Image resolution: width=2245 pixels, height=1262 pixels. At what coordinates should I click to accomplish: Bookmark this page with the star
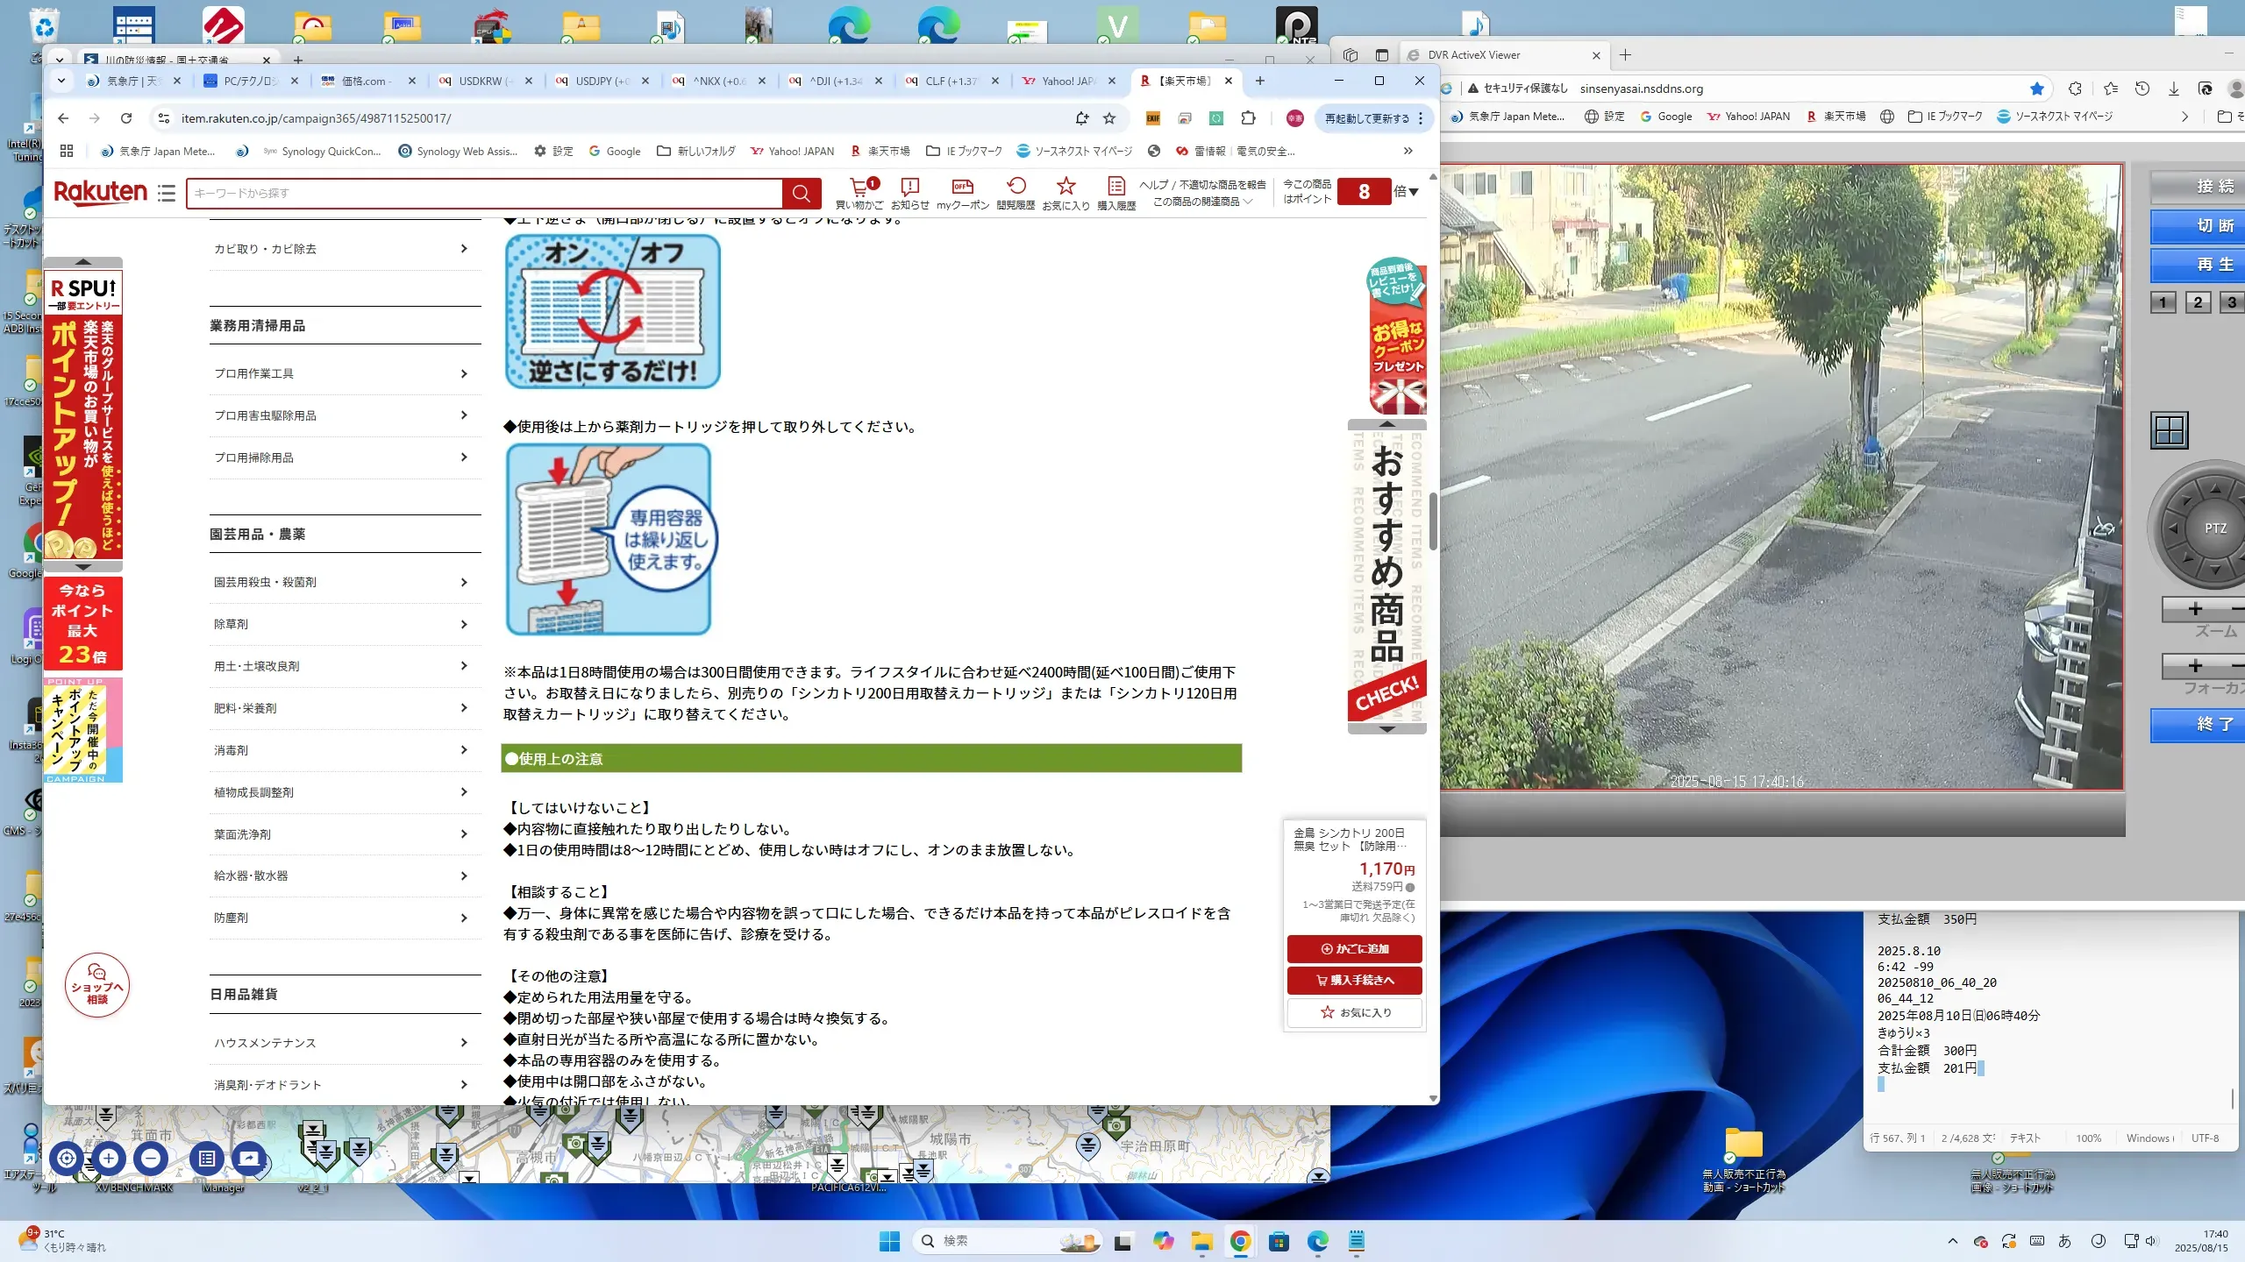pyautogui.click(x=1109, y=118)
